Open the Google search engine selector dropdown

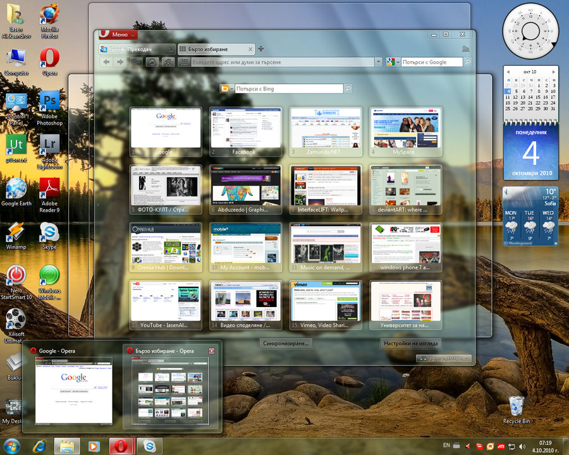click(x=393, y=62)
